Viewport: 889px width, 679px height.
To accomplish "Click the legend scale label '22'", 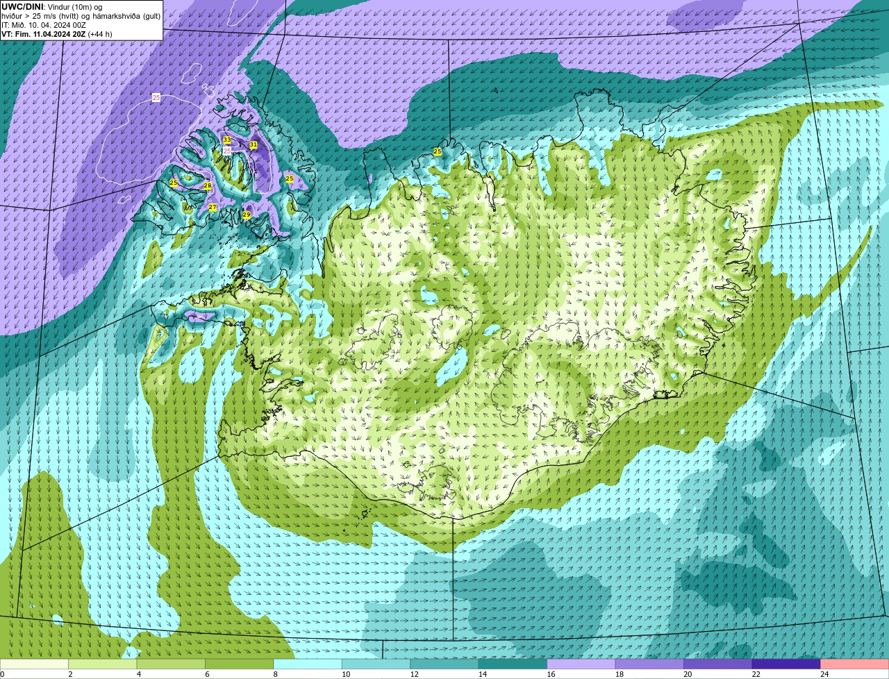I will [756, 673].
